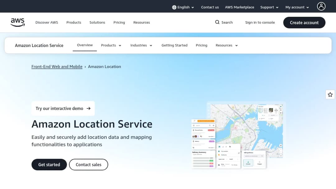This screenshot has width=336, height=189.
Task: Click the AWS logo
Action: click(x=17, y=22)
